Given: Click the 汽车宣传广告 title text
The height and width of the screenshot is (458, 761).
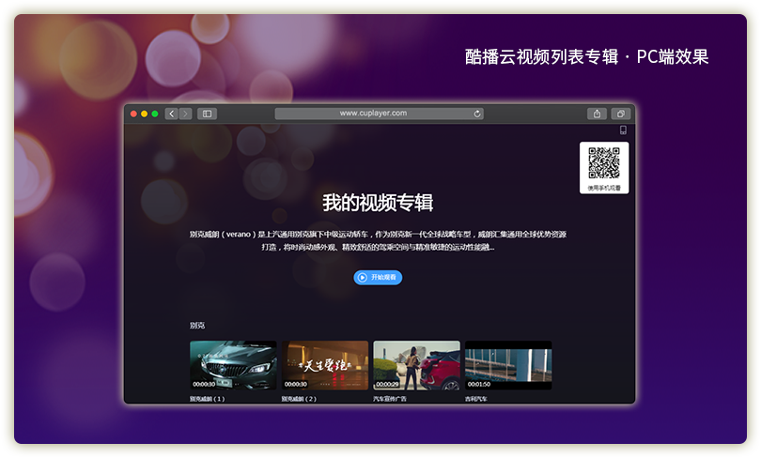Looking at the screenshot, I should pyautogui.click(x=394, y=399).
